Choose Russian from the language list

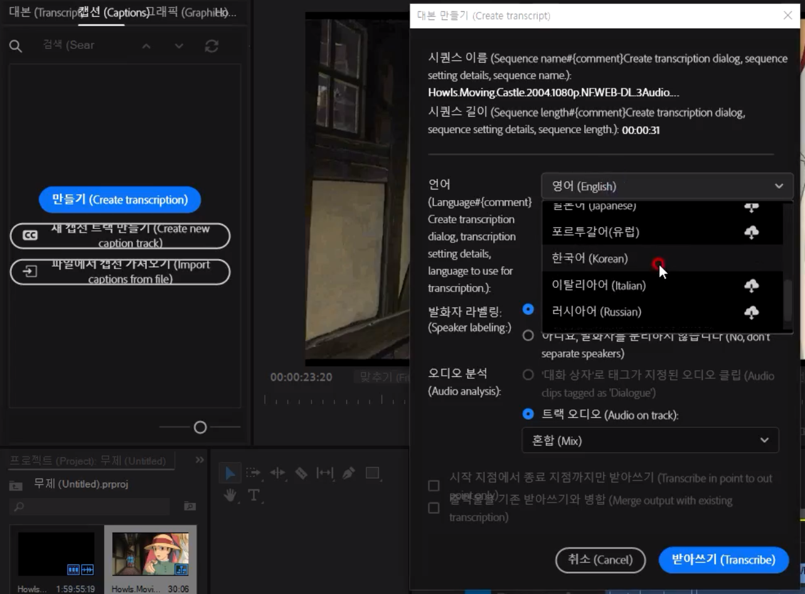[x=663, y=312]
